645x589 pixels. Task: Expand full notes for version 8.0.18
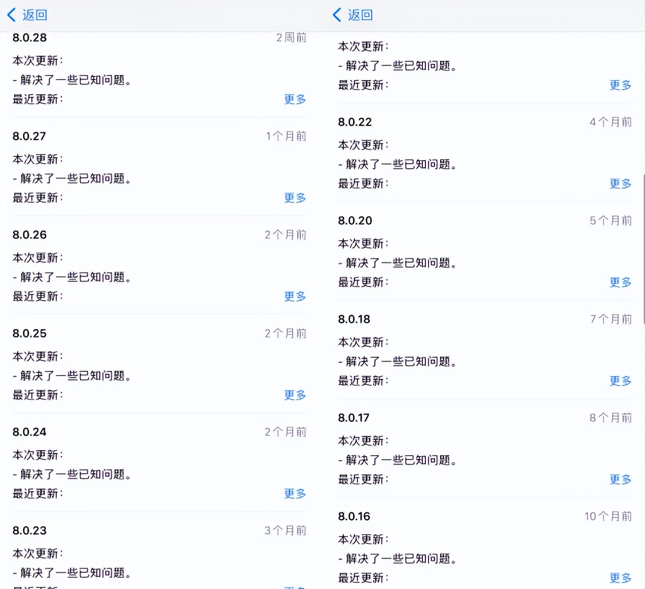pyautogui.click(x=620, y=381)
